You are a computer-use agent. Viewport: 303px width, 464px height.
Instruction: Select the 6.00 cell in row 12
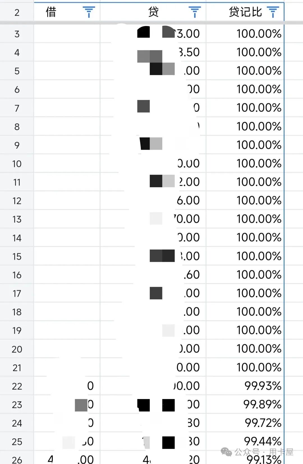153,200
